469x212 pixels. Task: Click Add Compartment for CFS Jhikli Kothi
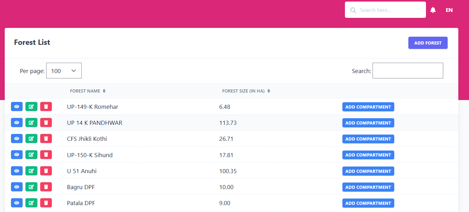[368, 139]
